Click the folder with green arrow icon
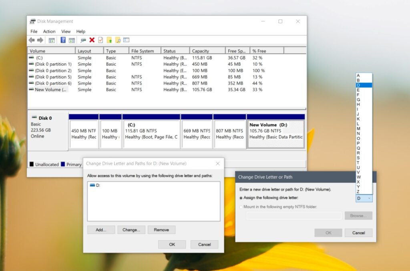Image resolution: width=410 pixels, height=271 pixels. 109,40
